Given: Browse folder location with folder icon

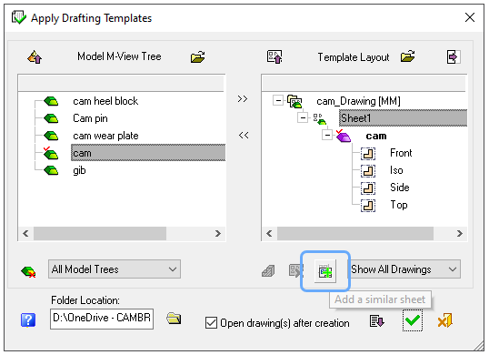Looking at the screenshot, I should (x=174, y=319).
